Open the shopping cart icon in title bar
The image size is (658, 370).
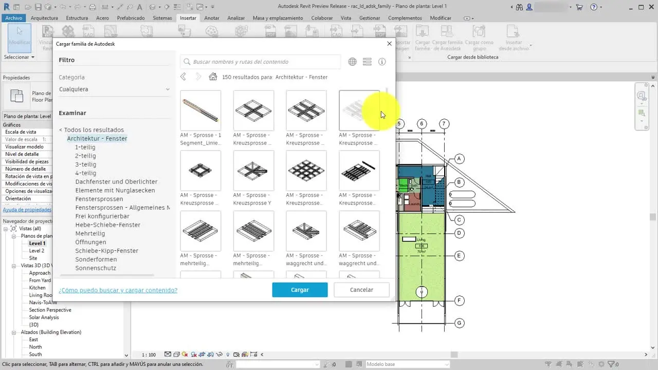(x=579, y=7)
